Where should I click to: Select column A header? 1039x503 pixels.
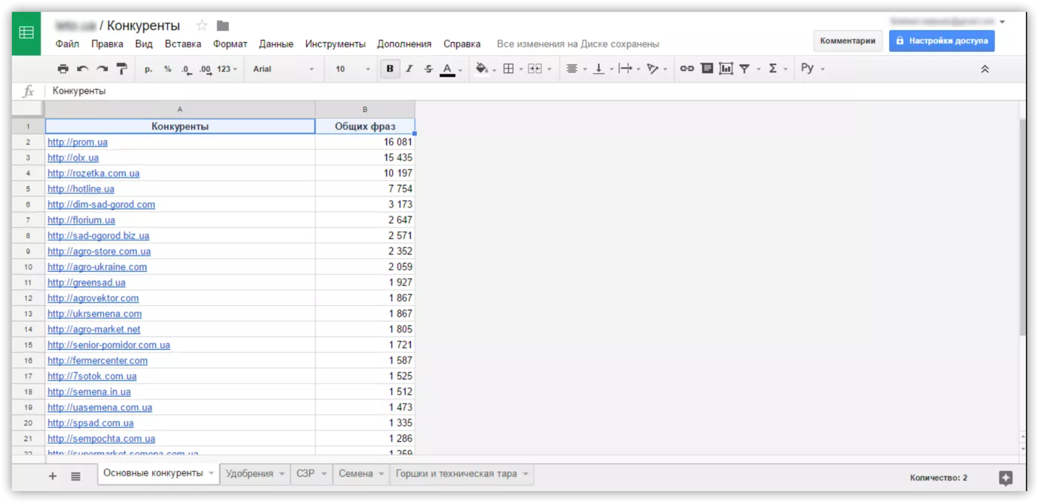coord(180,109)
